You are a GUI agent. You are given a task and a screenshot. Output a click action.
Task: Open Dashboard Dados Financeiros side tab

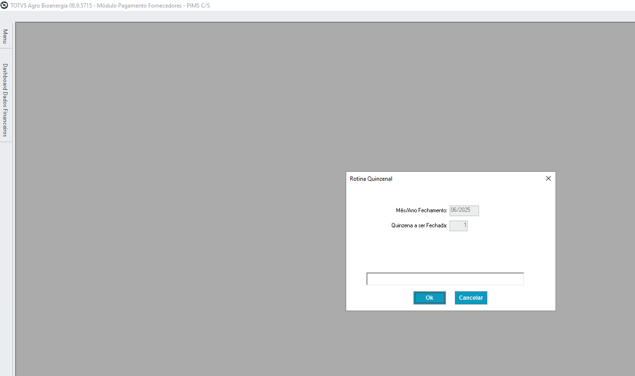[x=6, y=100]
